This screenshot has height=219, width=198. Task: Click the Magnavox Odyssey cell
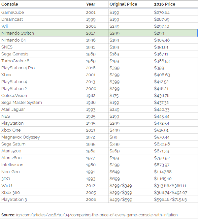pos(43,137)
